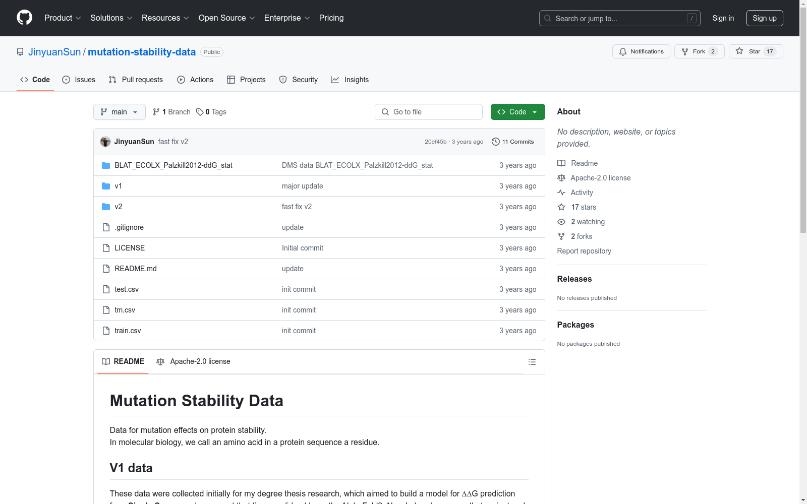Click the history clock icon near Commits
This screenshot has height=504, width=807.
496,142
